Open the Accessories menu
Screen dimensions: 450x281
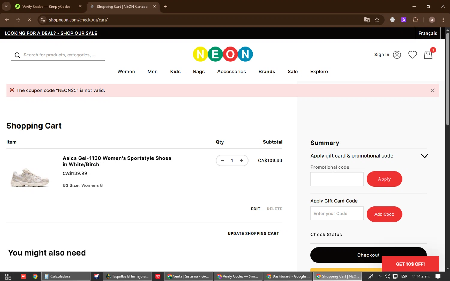click(x=232, y=72)
